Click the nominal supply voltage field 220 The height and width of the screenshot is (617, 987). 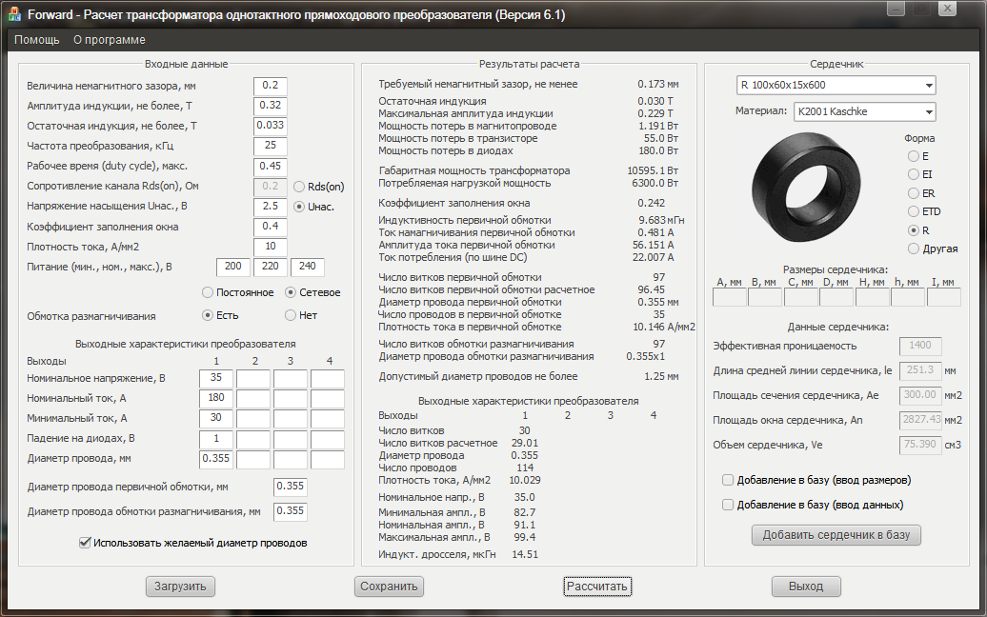pyautogui.click(x=271, y=267)
